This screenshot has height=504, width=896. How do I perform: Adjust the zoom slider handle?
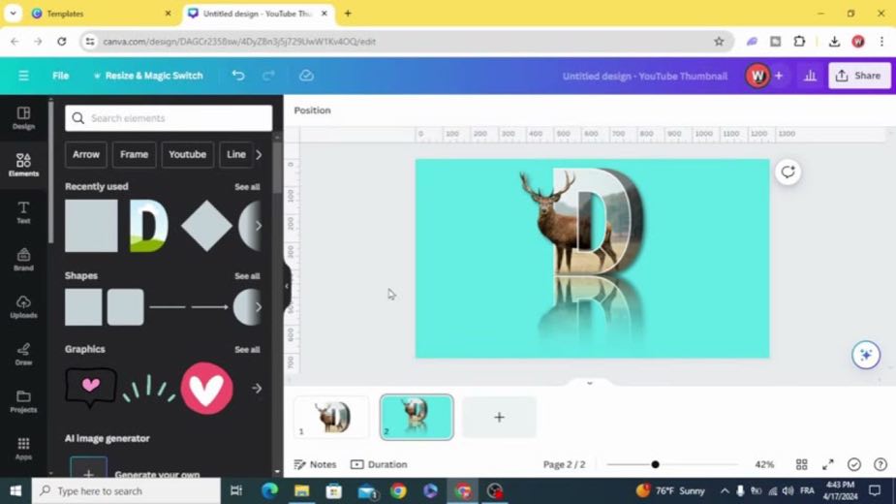[655, 464]
